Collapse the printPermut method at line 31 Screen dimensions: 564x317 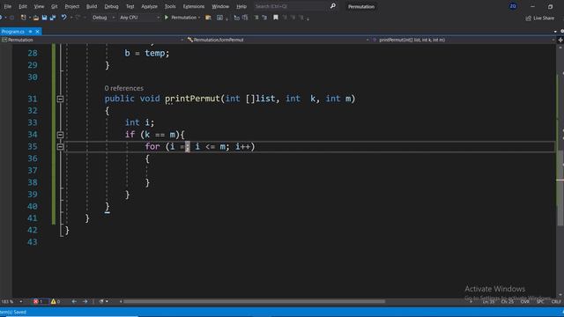tap(60, 99)
